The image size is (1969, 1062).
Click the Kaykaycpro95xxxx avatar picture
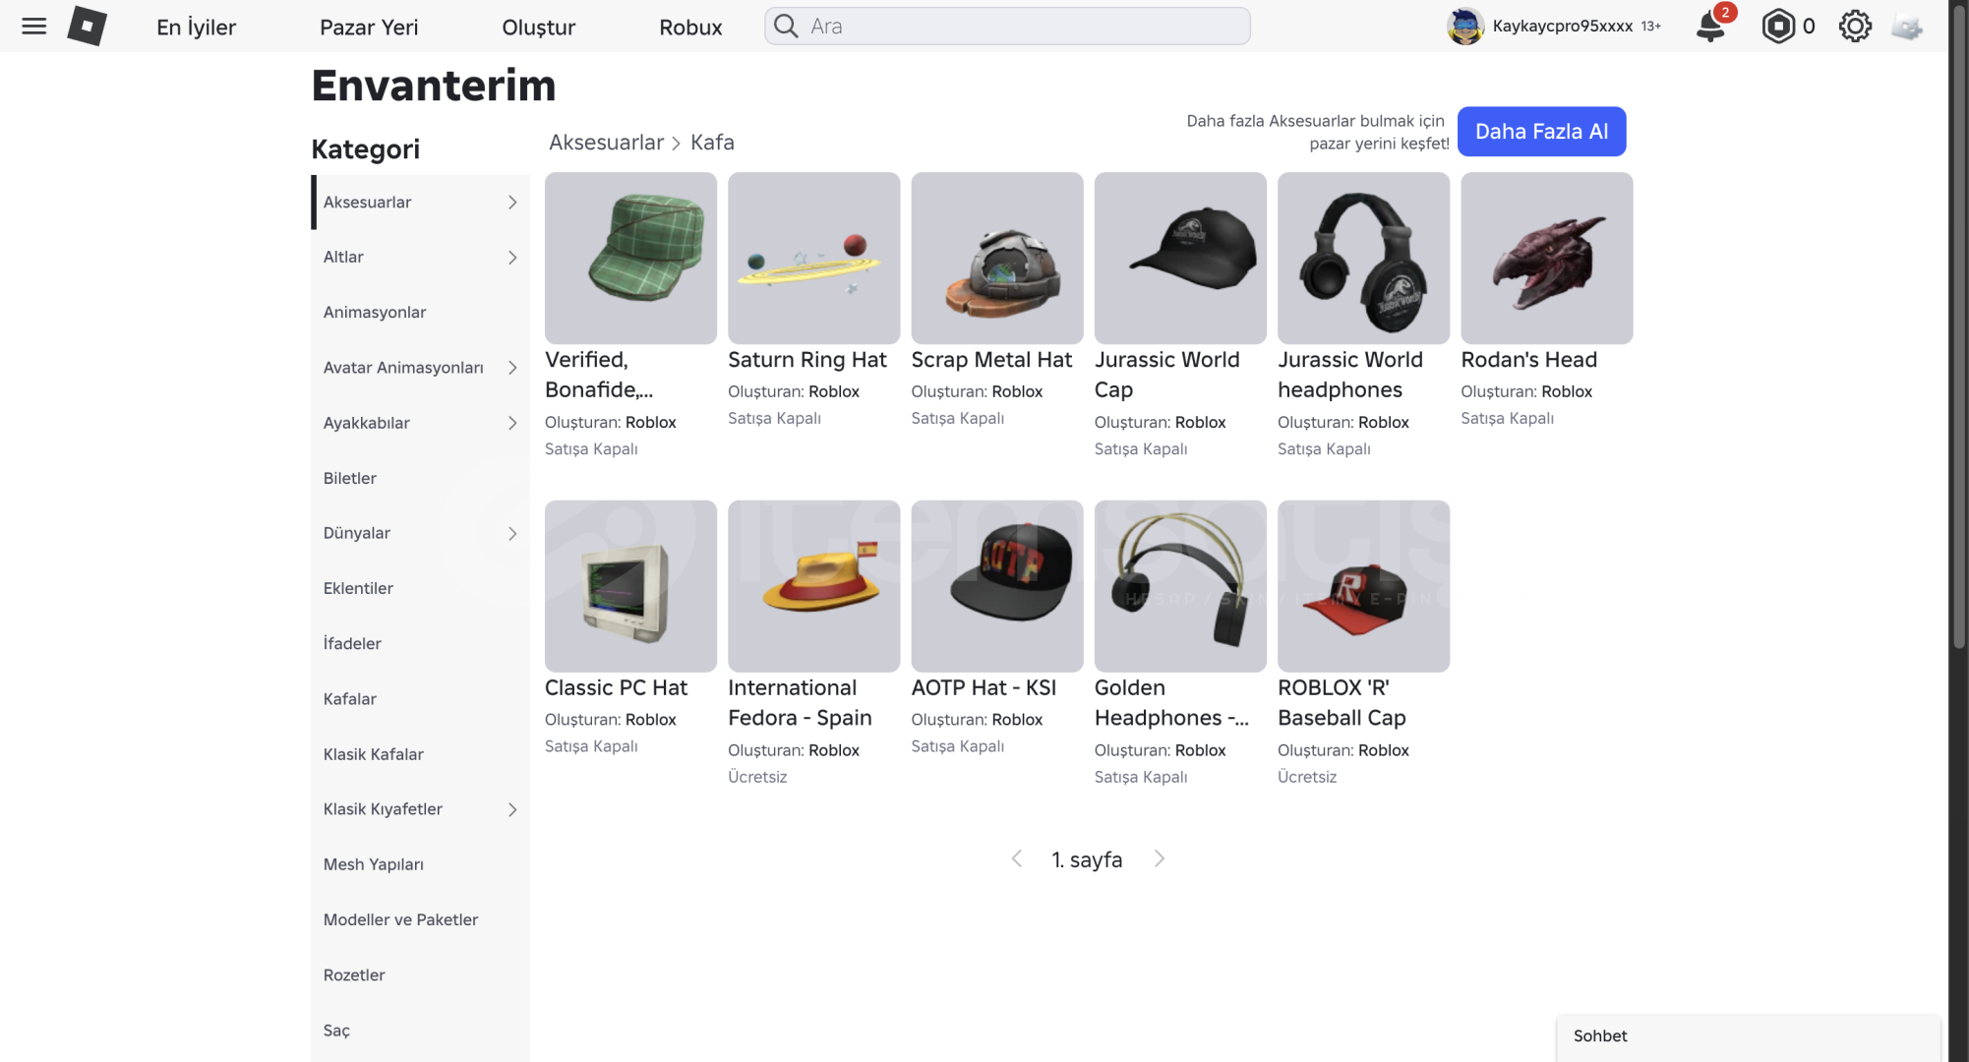pyautogui.click(x=1465, y=27)
